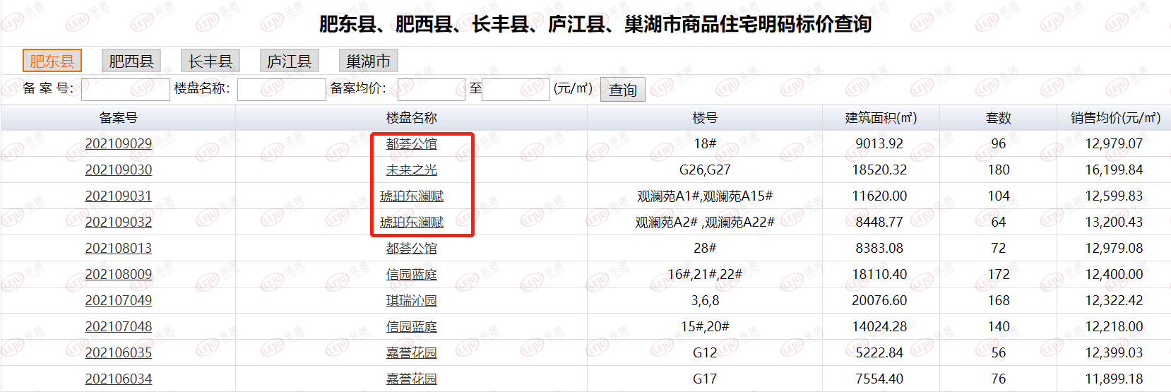The image size is (1171, 392).
Task: Open the 长丰县 tab
Action: [x=210, y=61]
